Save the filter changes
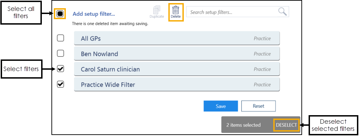359x136 pixels. coord(221,106)
